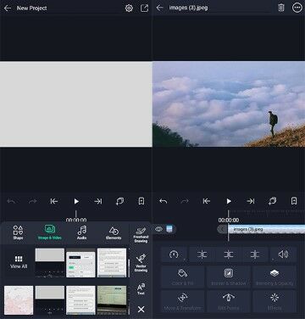Viewport: 305px width, 319px height.
Task: Tap the empty gray project canvas
Action: tap(76, 104)
